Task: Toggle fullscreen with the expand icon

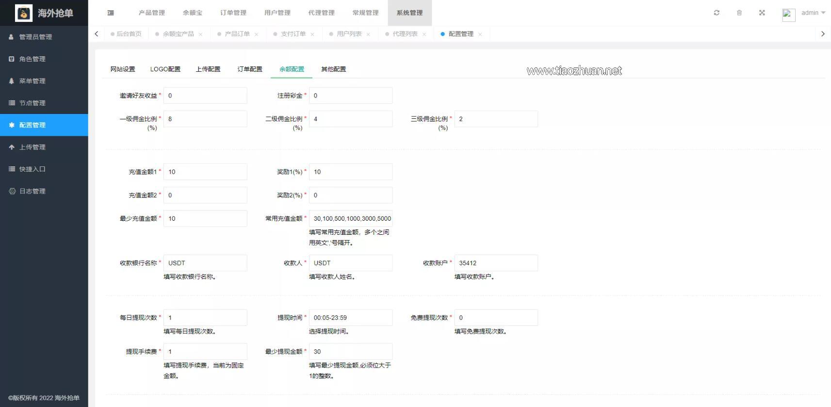Action: [762, 13]
